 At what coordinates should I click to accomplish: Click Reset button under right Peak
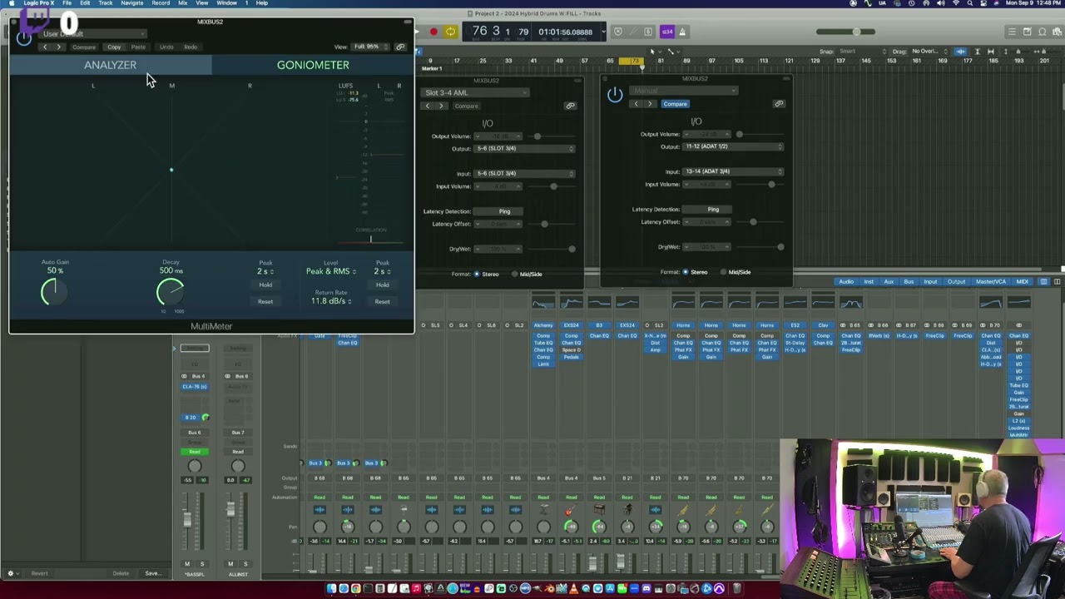[x=382, y=301]
